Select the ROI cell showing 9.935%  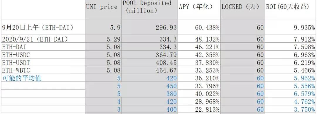(290, 27)
